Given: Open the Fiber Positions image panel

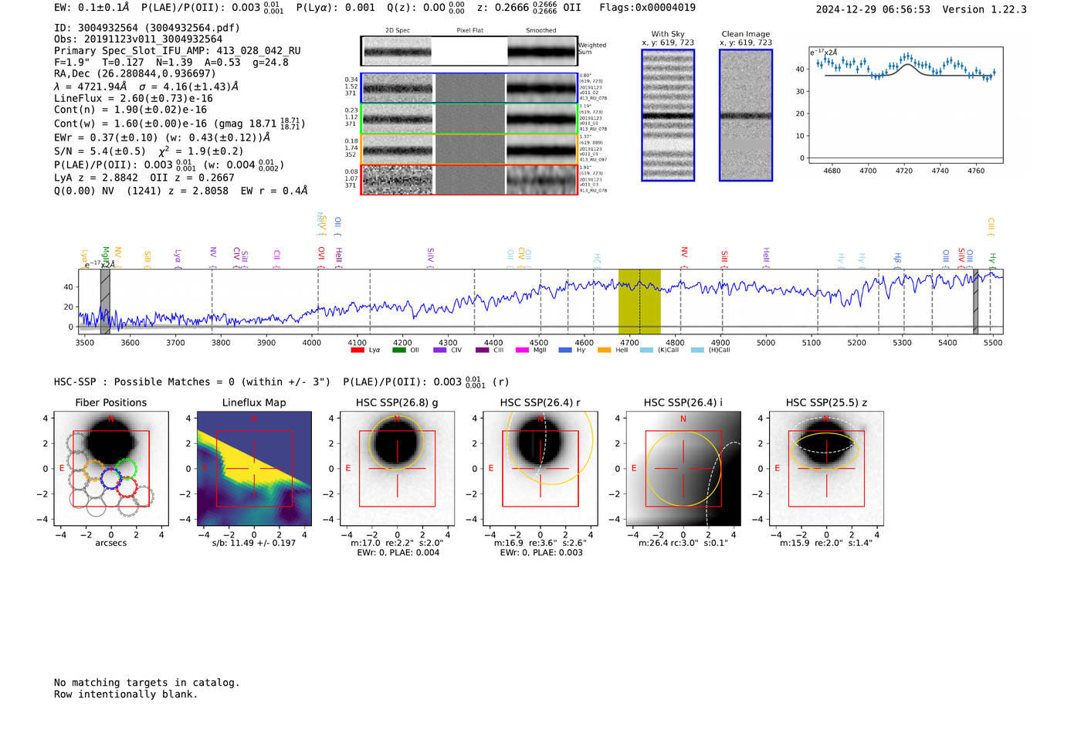Looking at the screenshot, I should [x=111, y=468].
